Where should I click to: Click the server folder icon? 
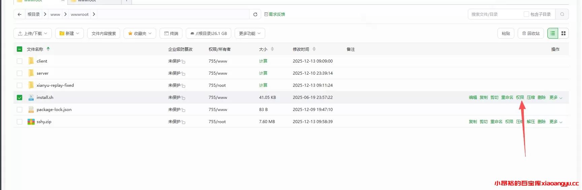(x=31, y=73)
